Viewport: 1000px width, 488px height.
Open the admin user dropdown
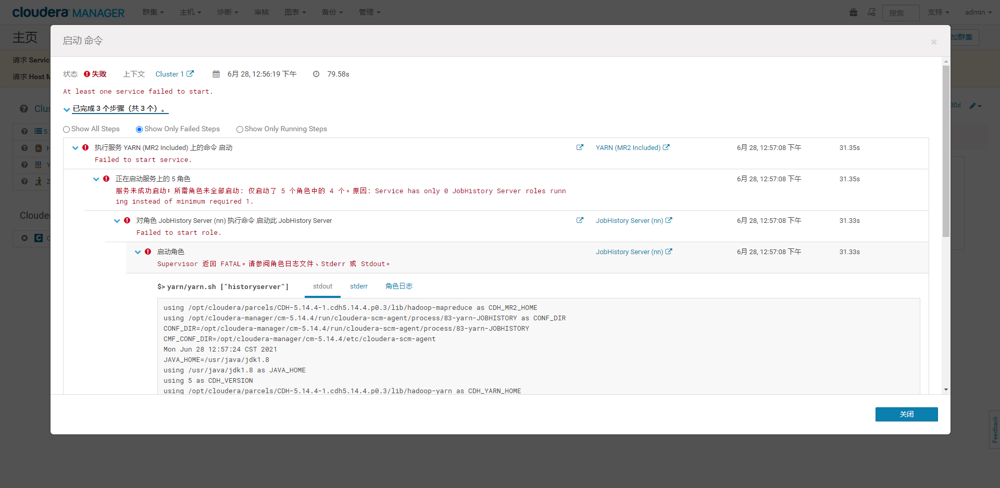pyautogui.click(x=978, y=12)
